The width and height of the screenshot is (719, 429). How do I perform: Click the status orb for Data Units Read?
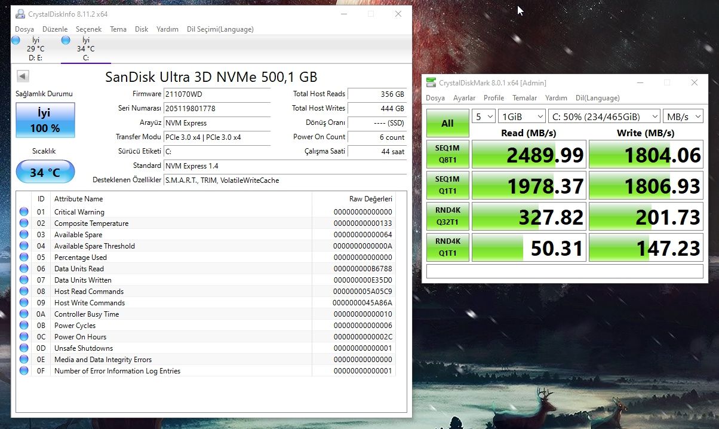click(24, 268)
